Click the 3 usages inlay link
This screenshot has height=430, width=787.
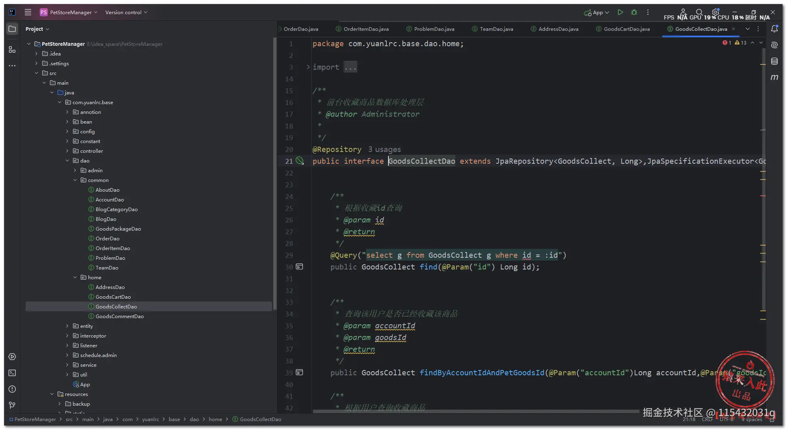click(384, 150)
